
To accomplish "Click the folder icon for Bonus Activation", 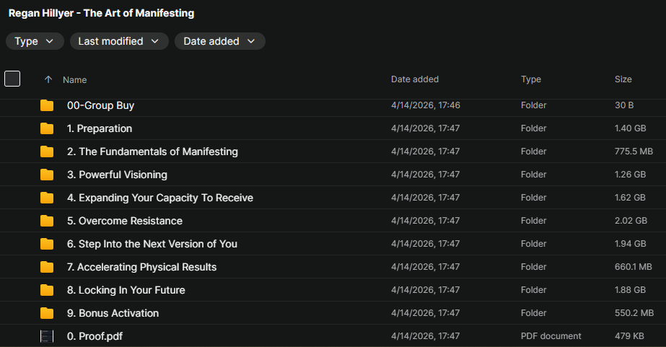I will [x=47, y=313].
